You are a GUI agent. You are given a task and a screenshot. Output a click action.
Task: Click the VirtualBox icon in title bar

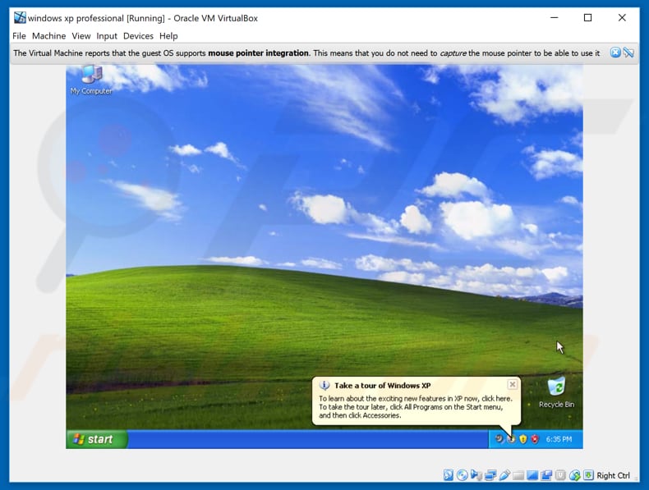[x=20, y=18]
